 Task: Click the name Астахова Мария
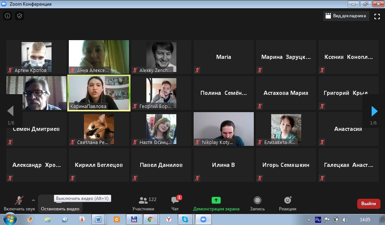pos(286,93)
